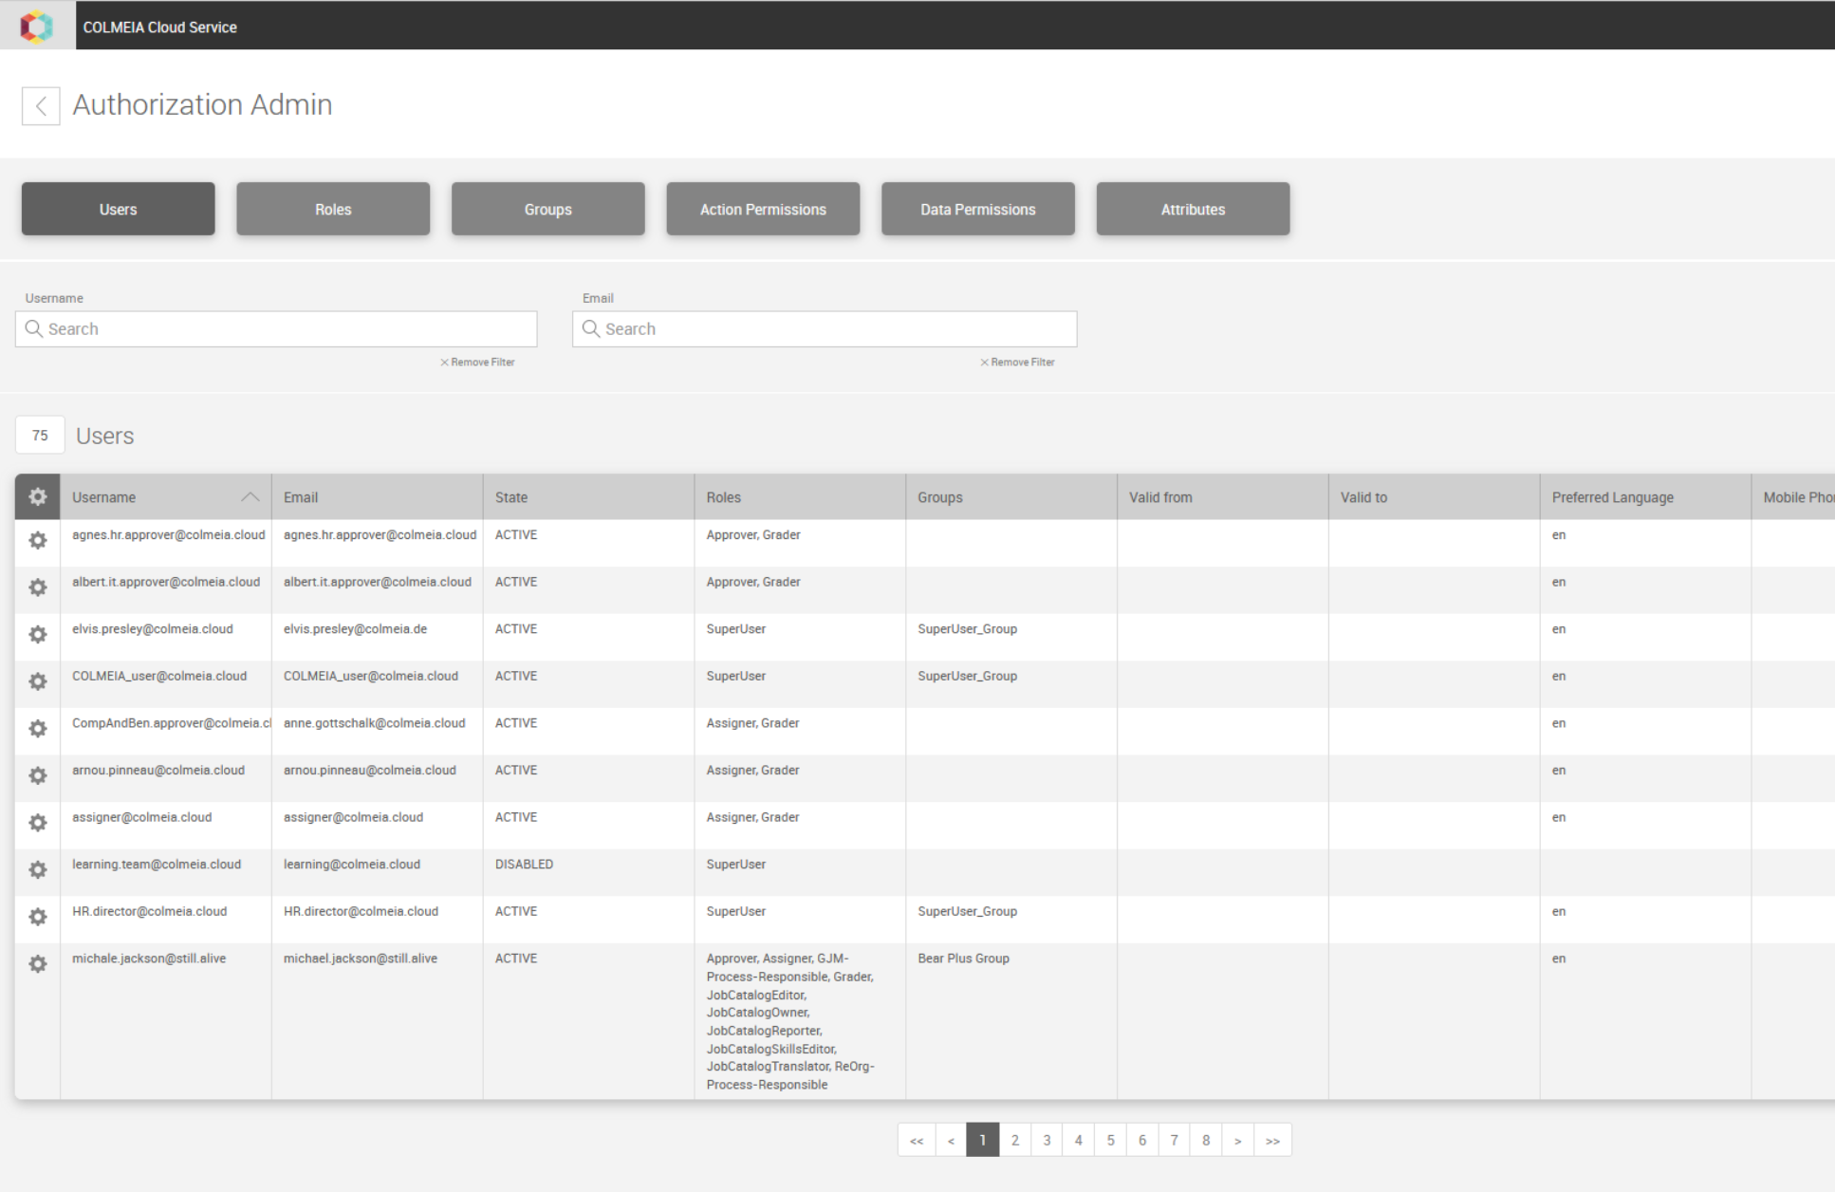The image size is (1835, 1192).
Task: Toggle Username column sort arrow
Action: point(250,497)
